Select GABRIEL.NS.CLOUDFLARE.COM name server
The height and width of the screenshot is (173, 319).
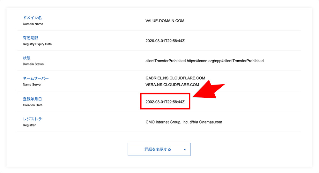coord(175,78)
